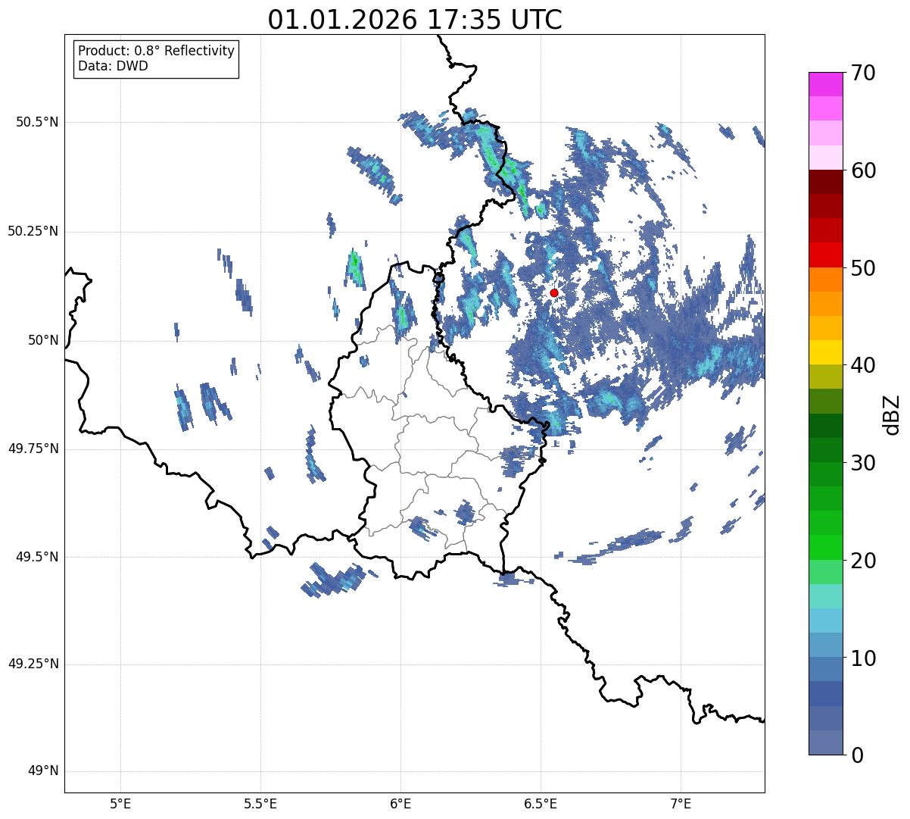Click the magenta top colorbar segment
910x819 pixels.
coord(826,84)
